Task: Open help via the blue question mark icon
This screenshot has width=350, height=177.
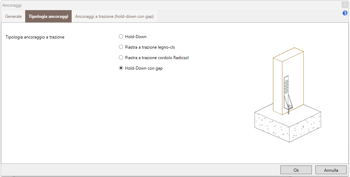Action: point(345,13)
